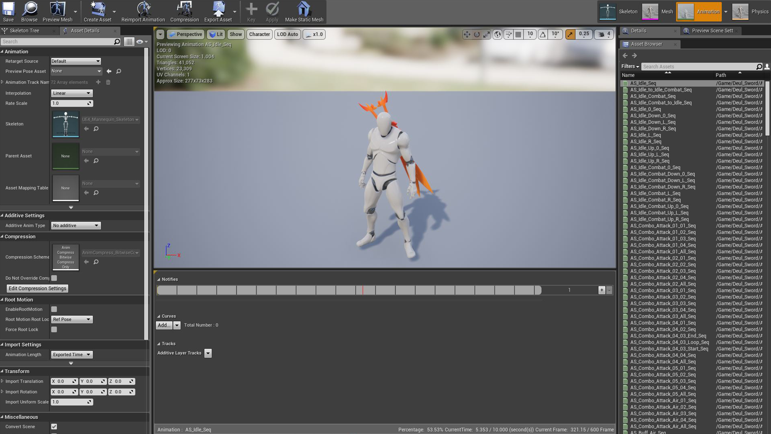Click the Add button under Curves
Viewport: 771px width, 434px height.
[x=164, y=325]
